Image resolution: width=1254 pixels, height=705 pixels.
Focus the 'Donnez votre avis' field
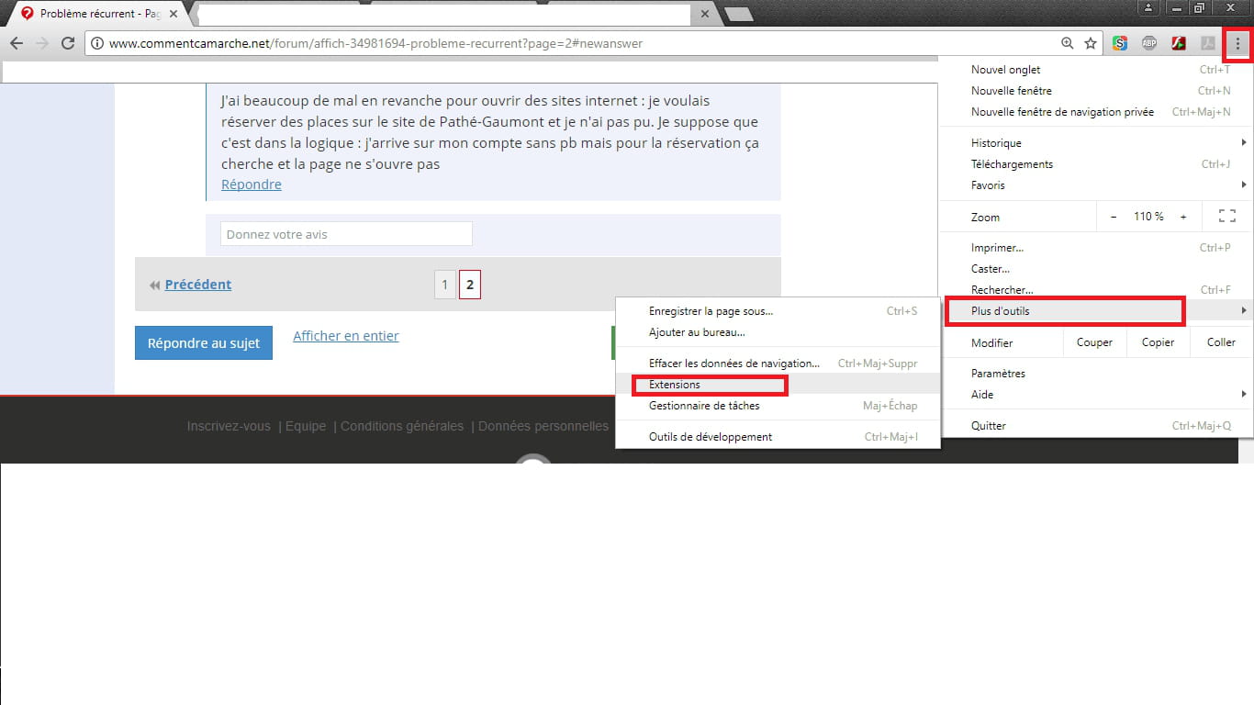(346, 234)
